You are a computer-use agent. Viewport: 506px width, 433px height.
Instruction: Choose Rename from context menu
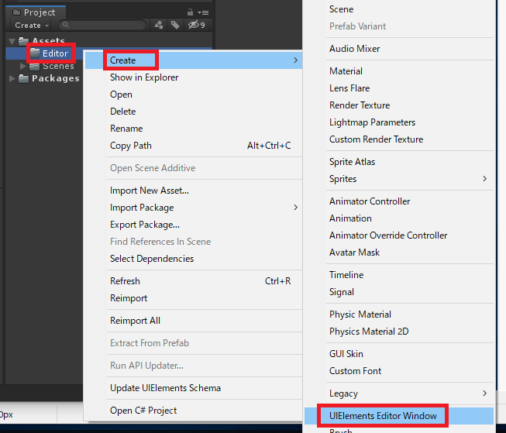[x=194, y=129]
